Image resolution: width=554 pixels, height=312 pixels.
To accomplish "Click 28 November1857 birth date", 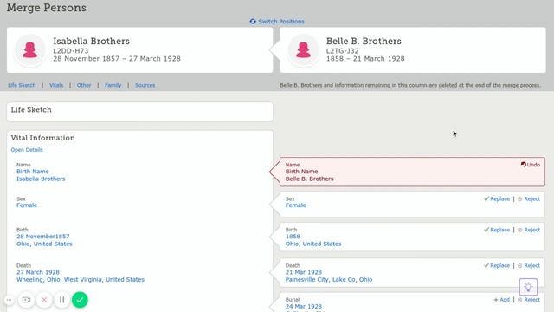I will click(x=43, y=237).
